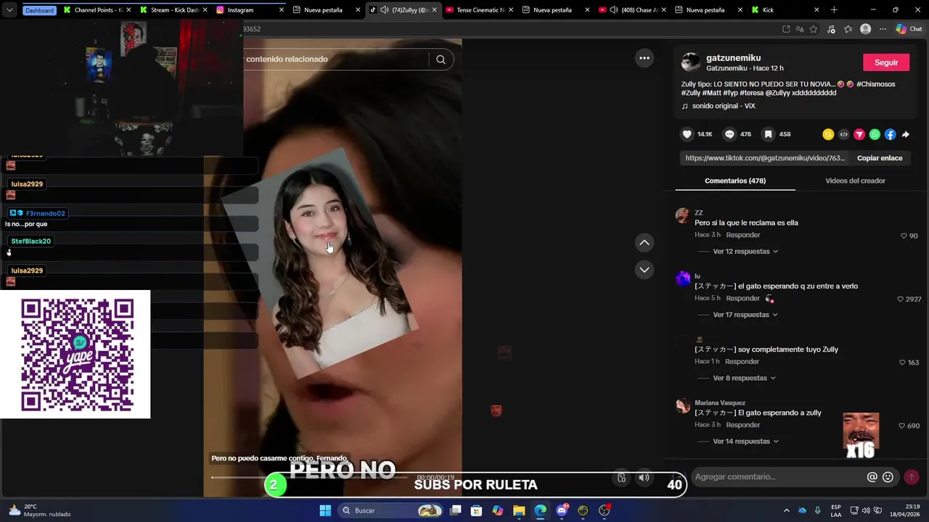Expand Ver 17 respuestas

point(745,315)
